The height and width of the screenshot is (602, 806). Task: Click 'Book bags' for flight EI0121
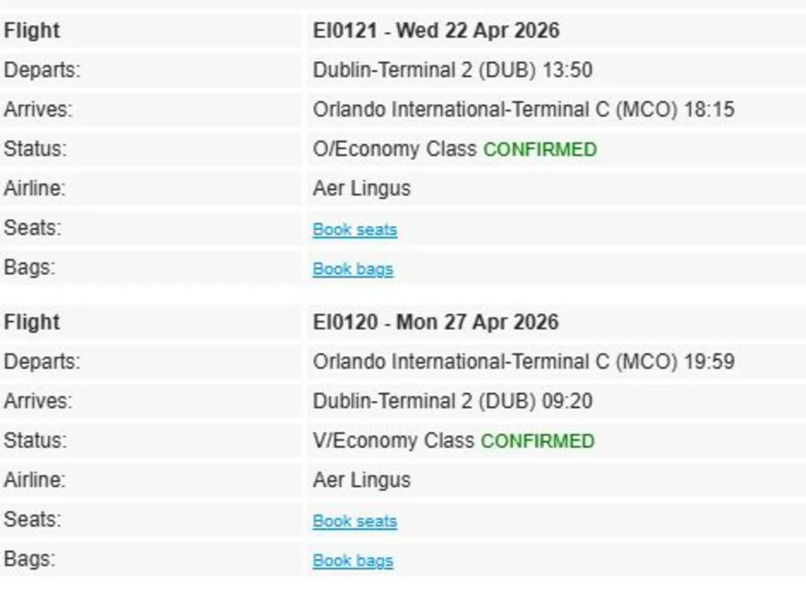[x=353, y=268]
